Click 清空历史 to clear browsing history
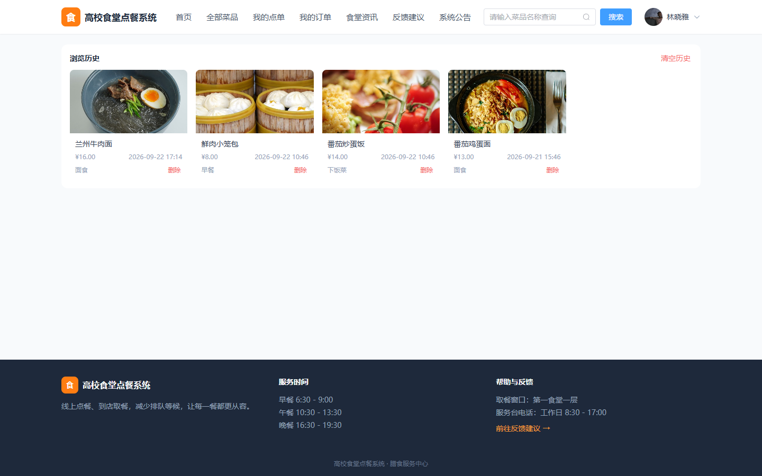762x476 pixels. tap(676, 58)
